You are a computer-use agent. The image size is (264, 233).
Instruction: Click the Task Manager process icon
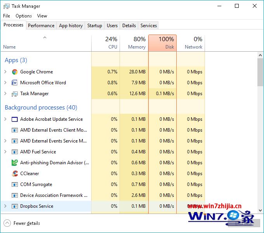15,94
